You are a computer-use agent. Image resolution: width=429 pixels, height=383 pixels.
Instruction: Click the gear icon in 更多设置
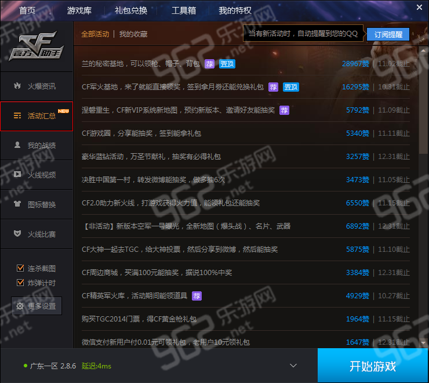coord(20,306)
